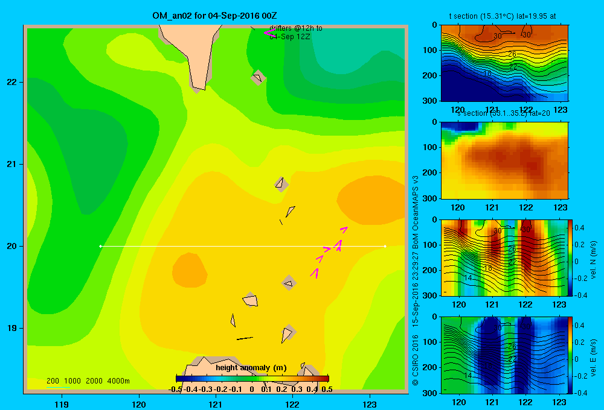Click the orange high anomaly blob near 120.6E 19.7N
Screen dimensions: 604x410
tap(189, 270)
